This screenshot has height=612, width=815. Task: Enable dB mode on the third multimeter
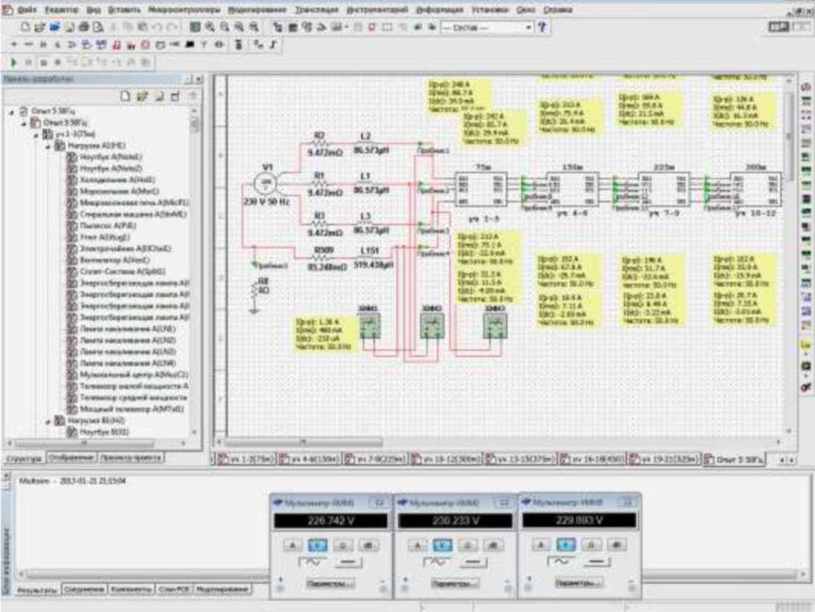click(x=615, y=544)
